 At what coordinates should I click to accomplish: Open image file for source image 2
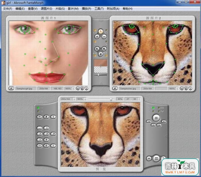[x=115, y=88]
